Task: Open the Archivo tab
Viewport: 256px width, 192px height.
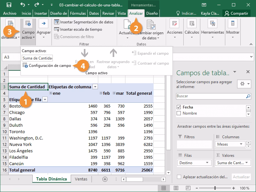Action: pyautogui.click(x=10, y=13)
